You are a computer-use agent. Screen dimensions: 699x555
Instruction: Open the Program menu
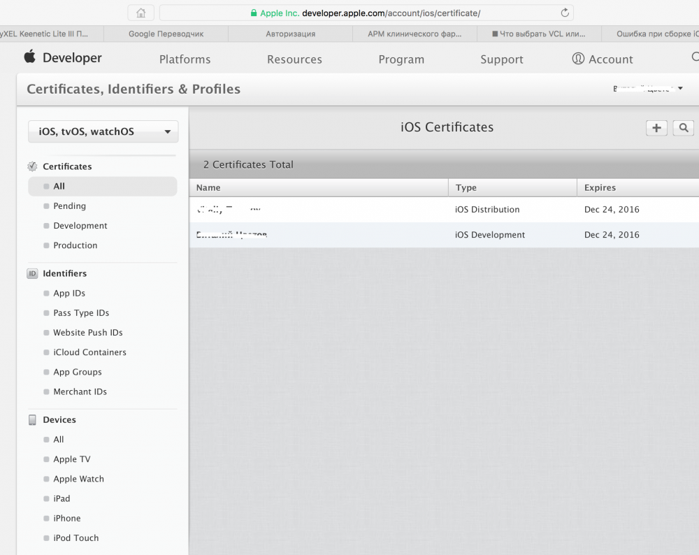[x=401, y=59]
